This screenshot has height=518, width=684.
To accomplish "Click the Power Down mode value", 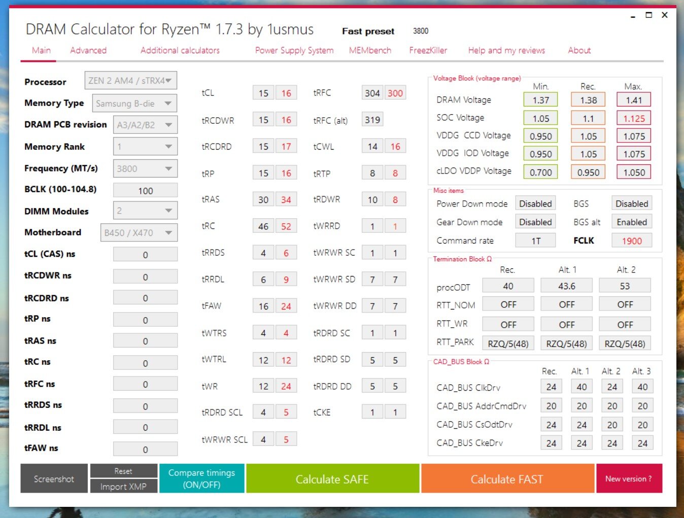I will click(535, 203).
